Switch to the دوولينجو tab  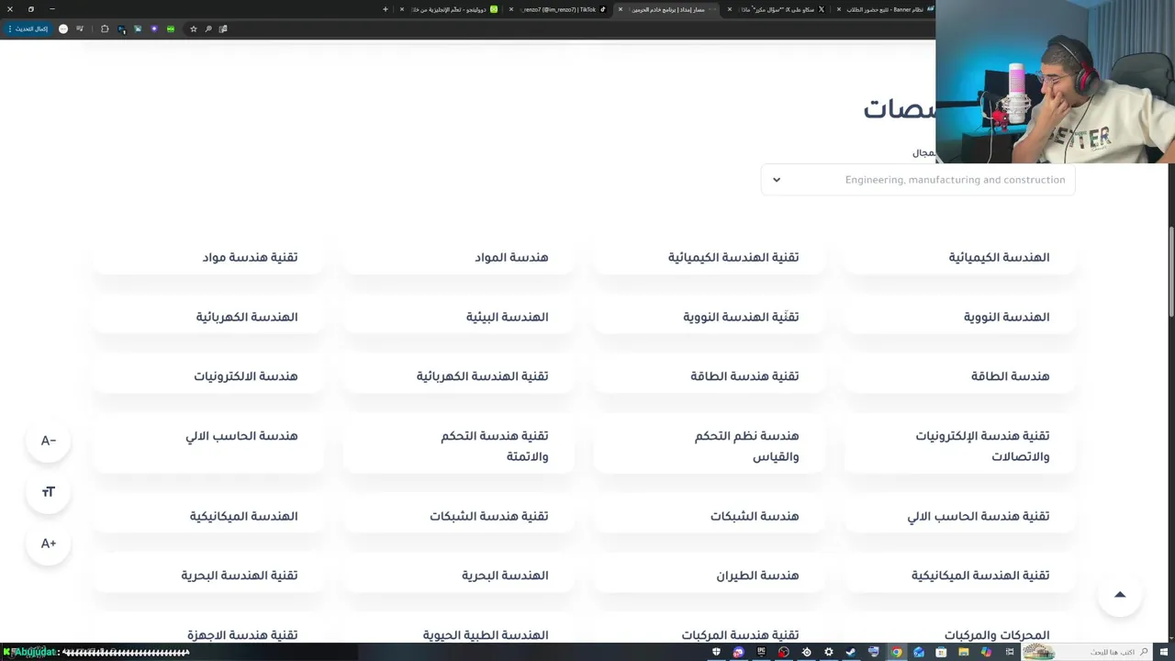pyautogui.click(x=450, y=9)
